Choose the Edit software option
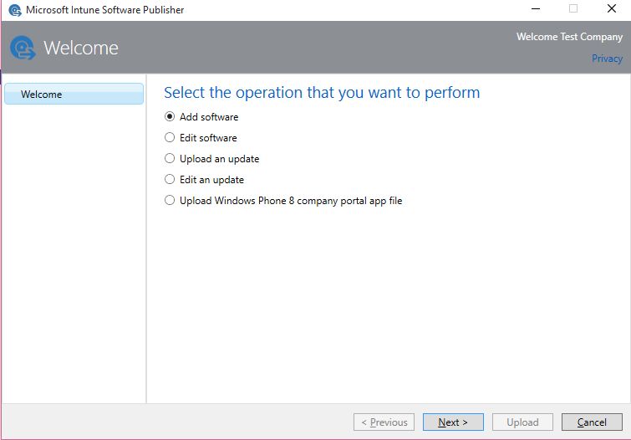The image size is (631, 440). (x=170, y=138)
